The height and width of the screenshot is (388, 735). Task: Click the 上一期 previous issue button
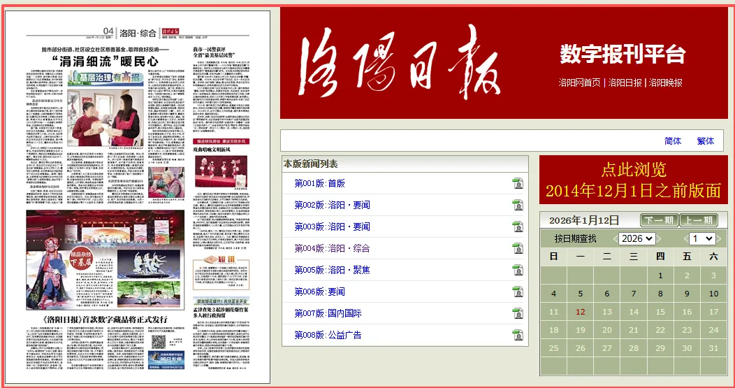click(699, 220)
